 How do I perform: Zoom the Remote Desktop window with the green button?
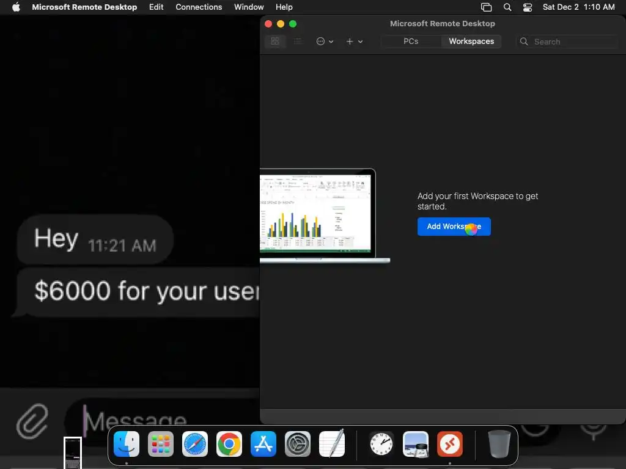293,24
